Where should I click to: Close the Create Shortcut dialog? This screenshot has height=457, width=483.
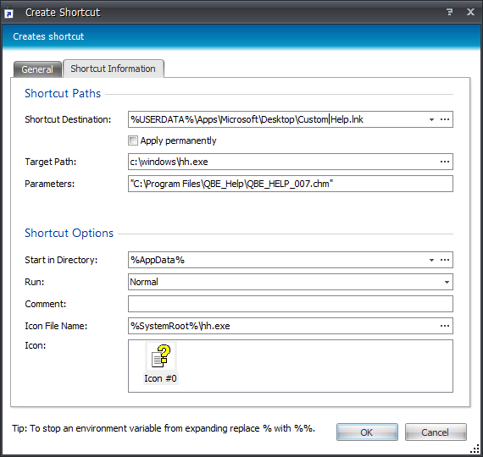(470, 12)
